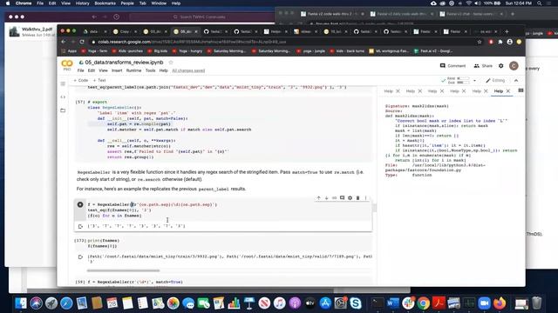Open the code snippets sidebar icon
The image size is (558, 313).
63,97
